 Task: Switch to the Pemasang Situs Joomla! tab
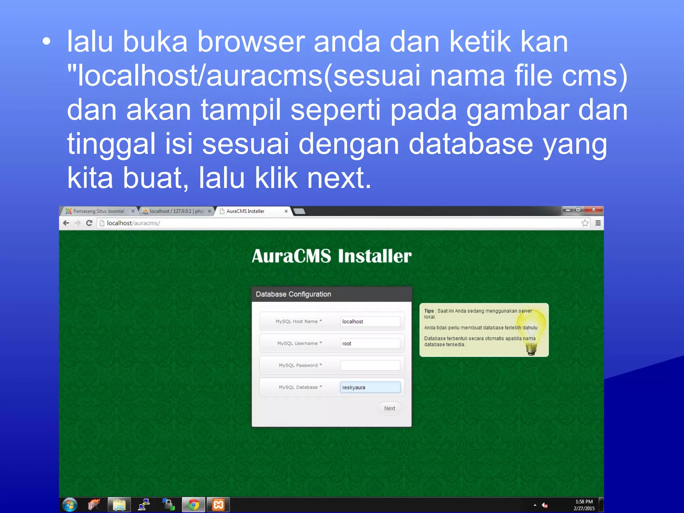pyautogui.click(x=99, y=211)
